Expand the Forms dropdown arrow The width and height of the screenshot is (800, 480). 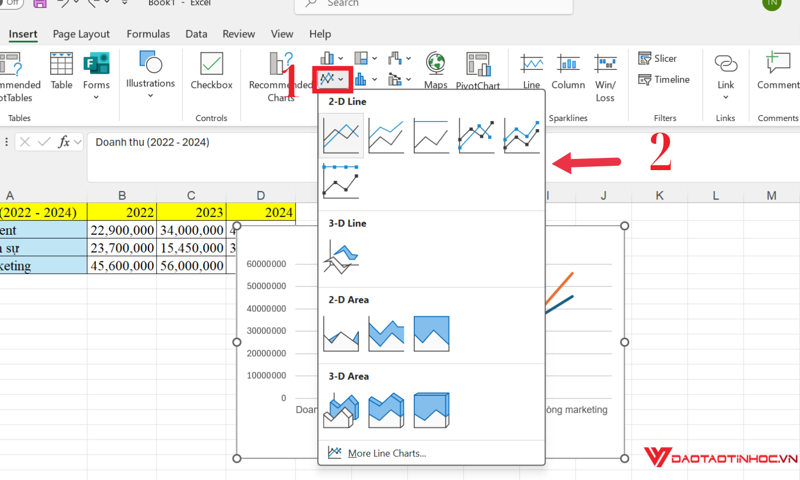point(96,97)
